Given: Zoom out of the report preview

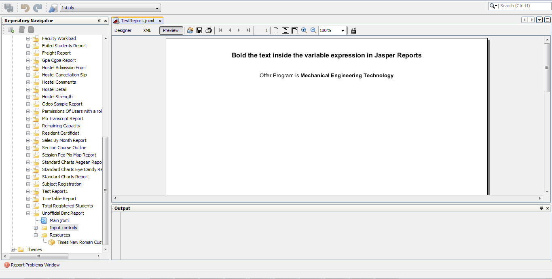Looking at the screenshot, I should tap(313, 30).
